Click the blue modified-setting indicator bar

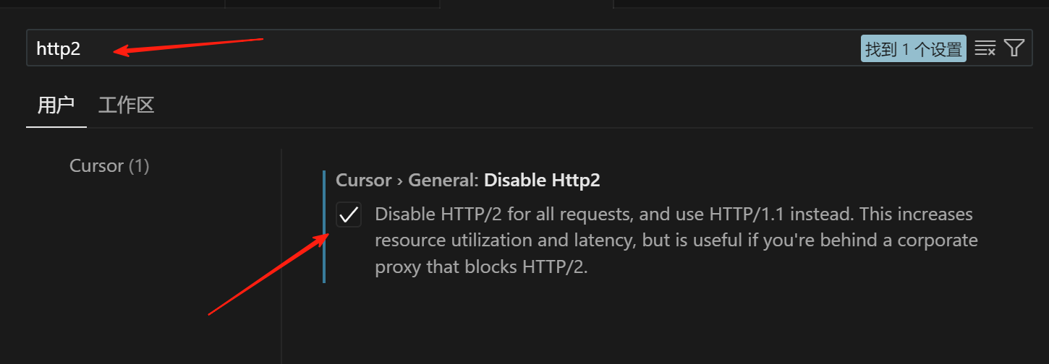tap(324, 227)
